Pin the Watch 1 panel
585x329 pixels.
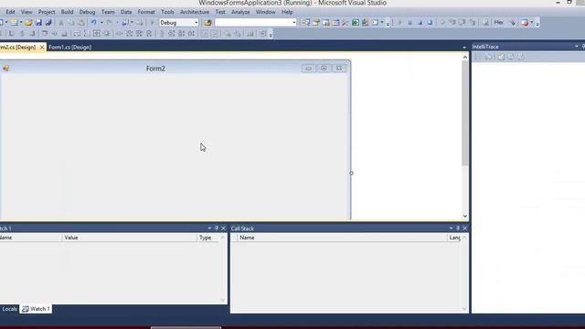pos(217,228)
